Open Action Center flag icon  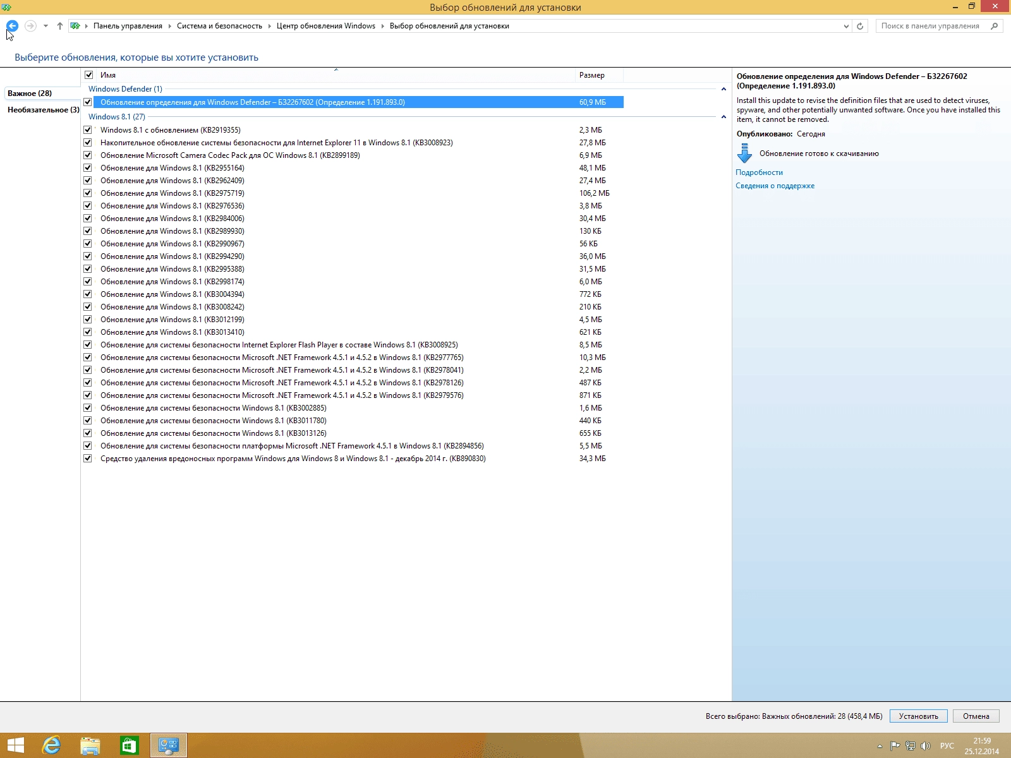895,746
